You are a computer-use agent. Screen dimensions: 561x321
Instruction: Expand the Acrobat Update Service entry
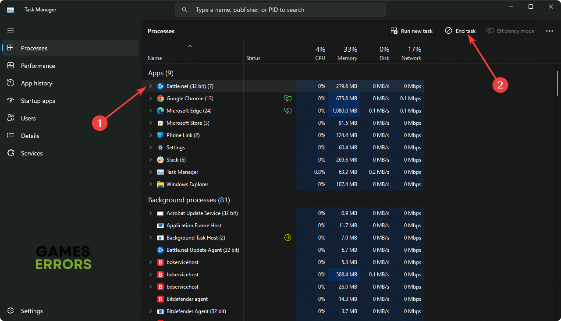[151, 213]
